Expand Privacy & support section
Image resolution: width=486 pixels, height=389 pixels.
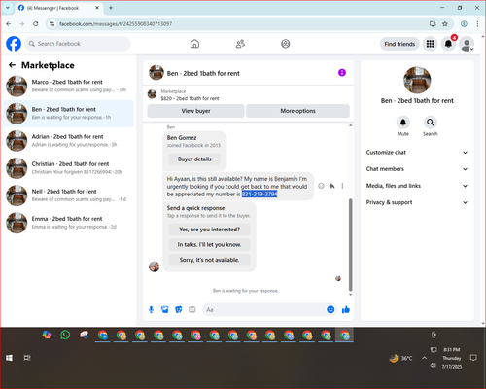point(417,202)
